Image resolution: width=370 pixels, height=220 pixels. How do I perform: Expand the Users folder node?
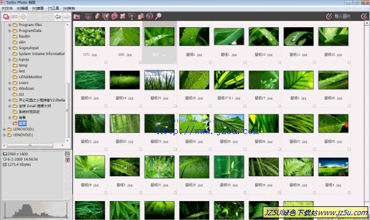[x=9, y=83]
